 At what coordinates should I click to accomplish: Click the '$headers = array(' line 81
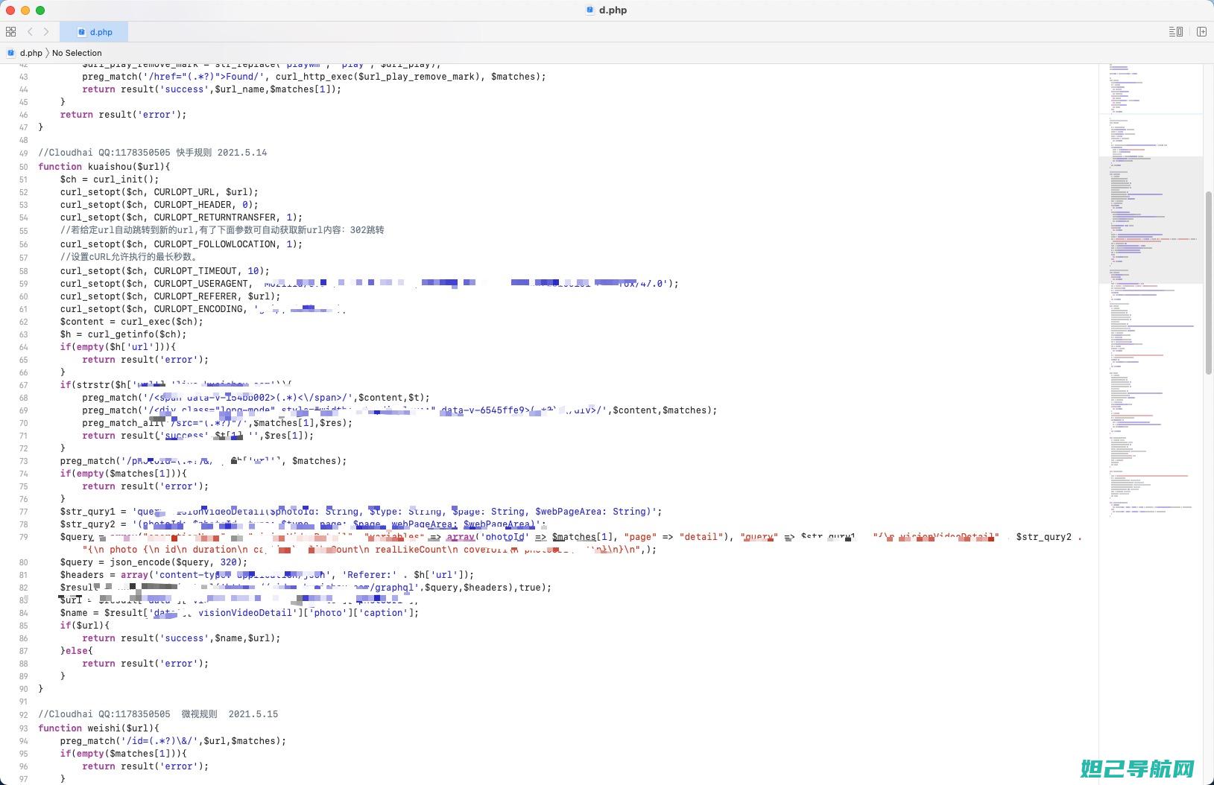coord(267,575)
